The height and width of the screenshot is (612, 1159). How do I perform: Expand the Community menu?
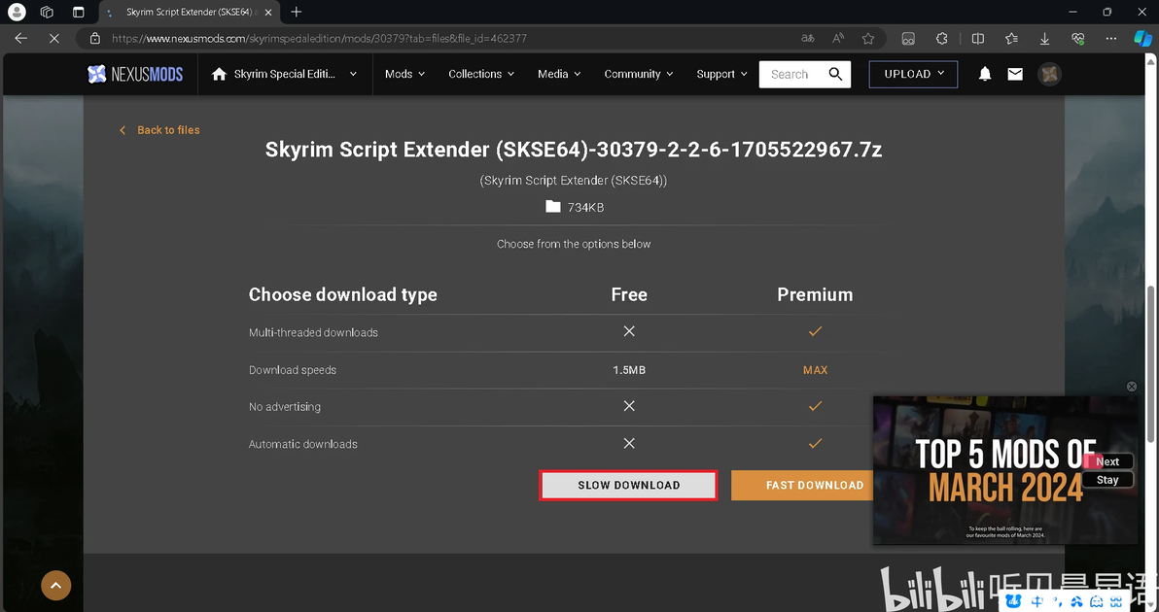click(x=639, y=74)
